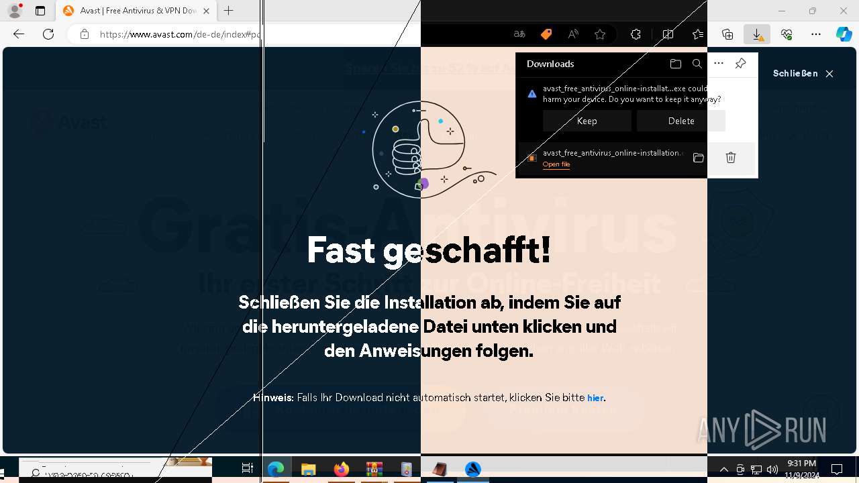Open Task View on the taskbar
859x483 pixels.
[247, 469]
